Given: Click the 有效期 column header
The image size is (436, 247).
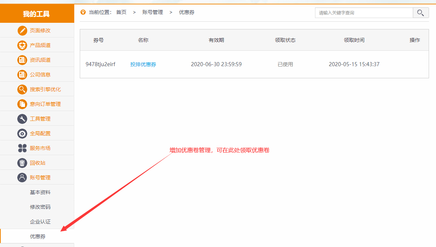Looking at the screenshot, I should click(x=216, y=40).
